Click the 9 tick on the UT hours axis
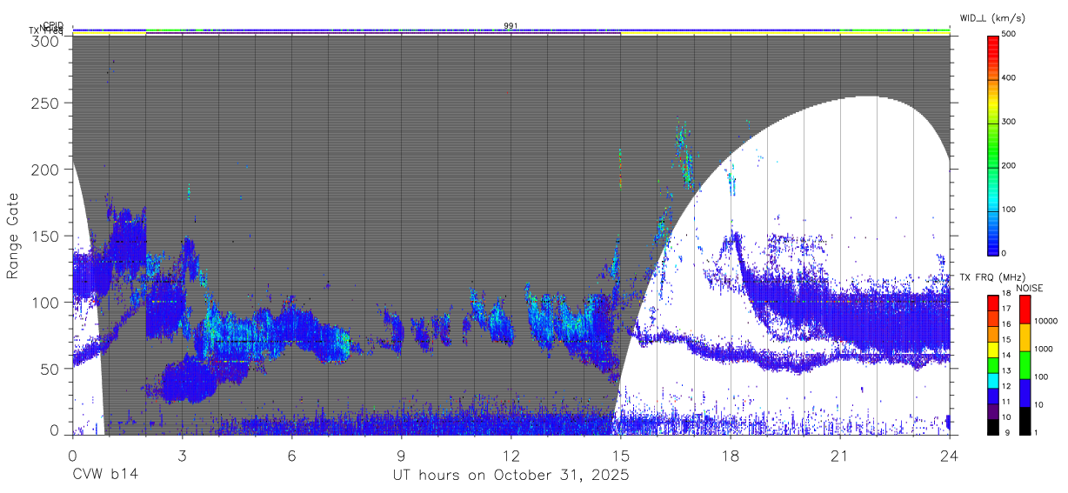1068x493 pixels. pos(401,455)
